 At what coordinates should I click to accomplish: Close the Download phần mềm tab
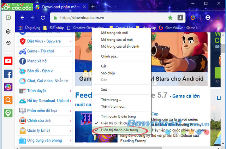(85, 7)
